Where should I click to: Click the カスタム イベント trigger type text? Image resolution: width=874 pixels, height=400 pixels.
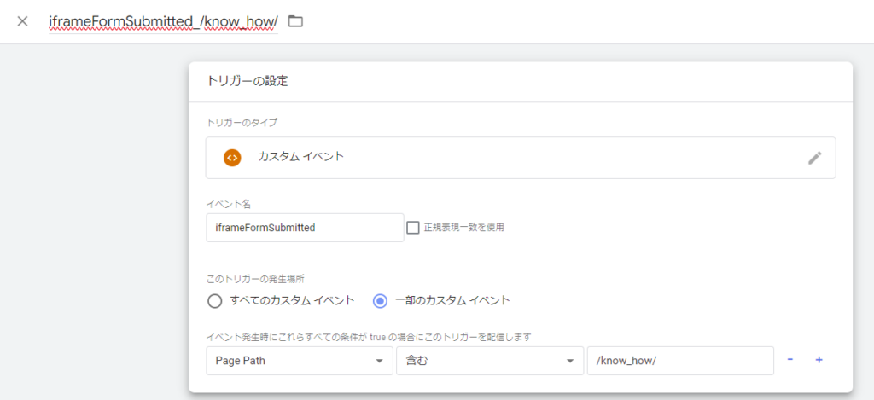click(301, 157)
